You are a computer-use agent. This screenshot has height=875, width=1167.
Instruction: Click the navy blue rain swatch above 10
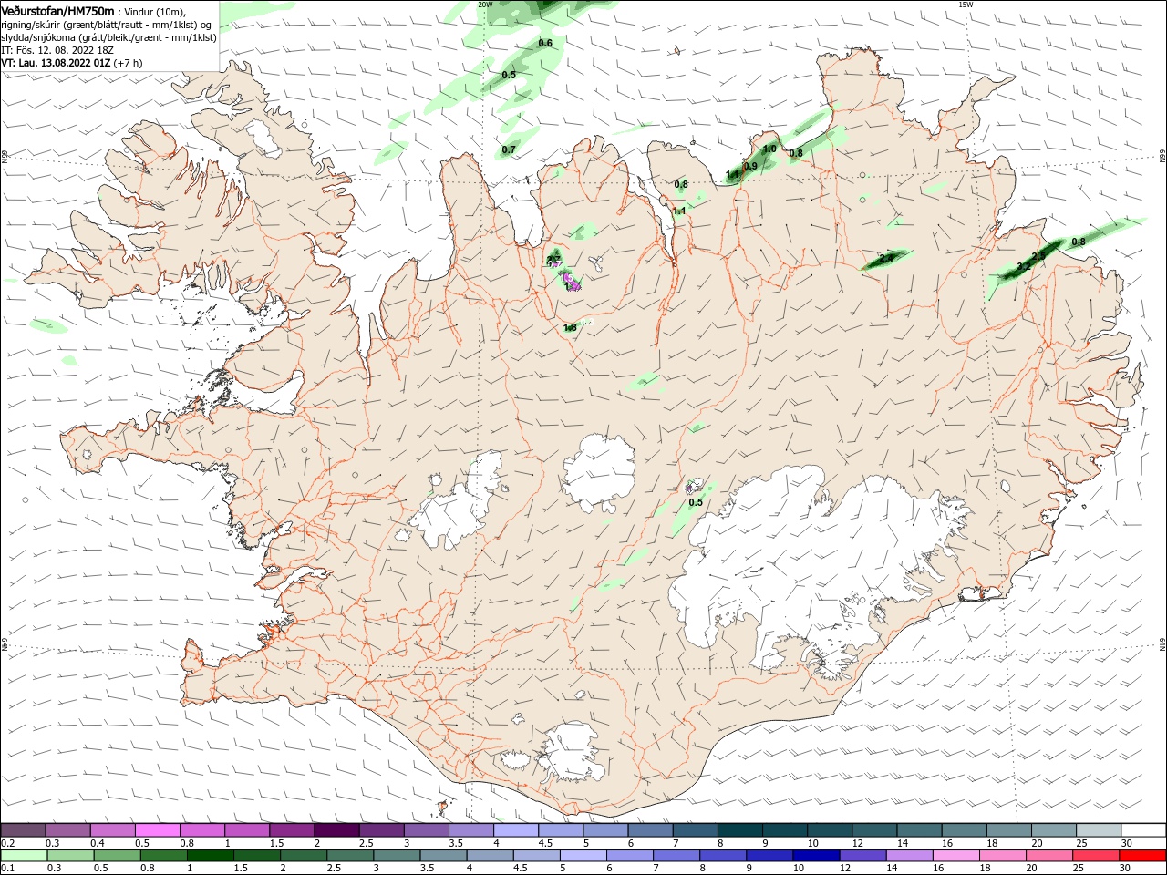click(x=817, y=856)
